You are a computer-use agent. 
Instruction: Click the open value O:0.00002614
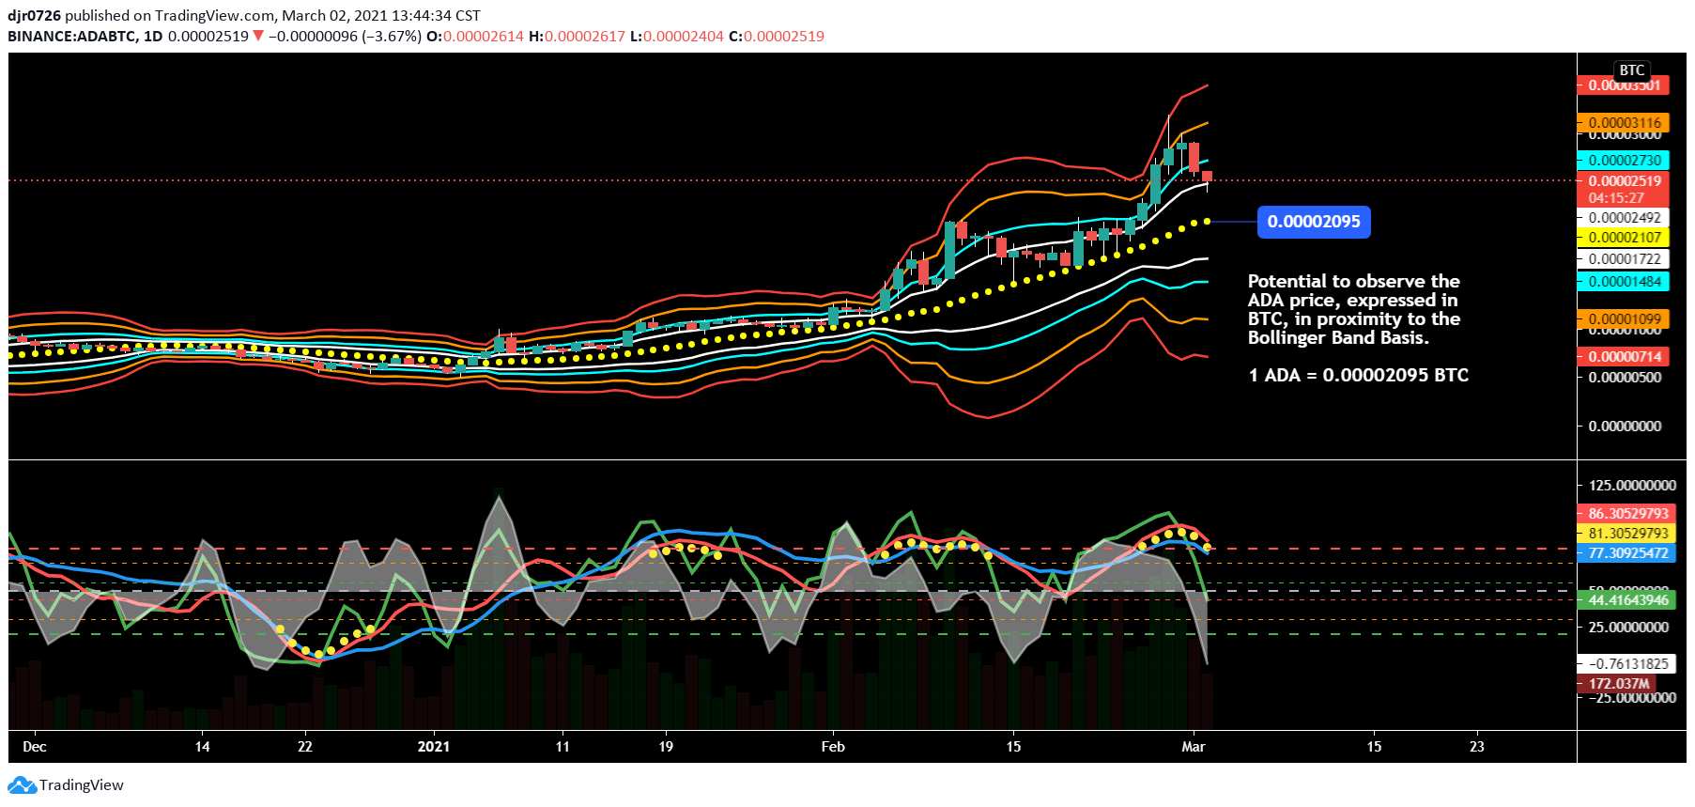coord(475,37)
